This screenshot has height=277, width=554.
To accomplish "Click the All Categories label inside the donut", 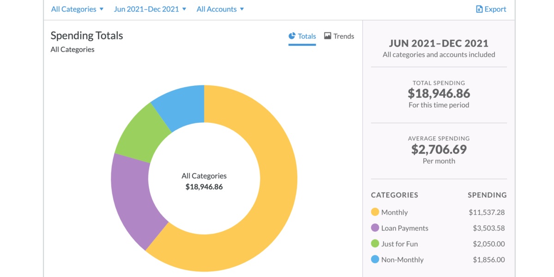I will point(204,176).
